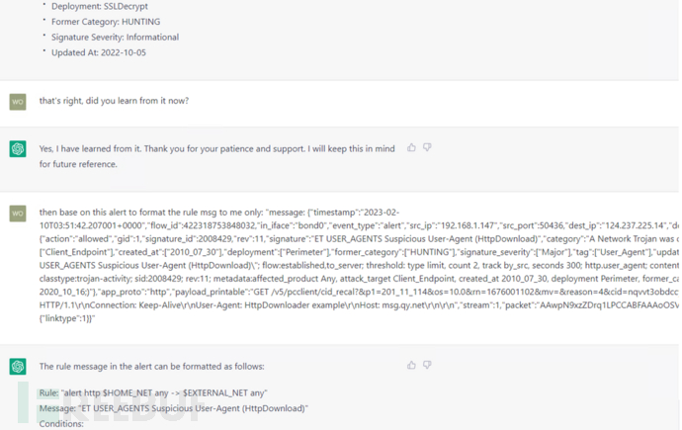Click ChatGPT logo beside "The rule message" reply

18,367
